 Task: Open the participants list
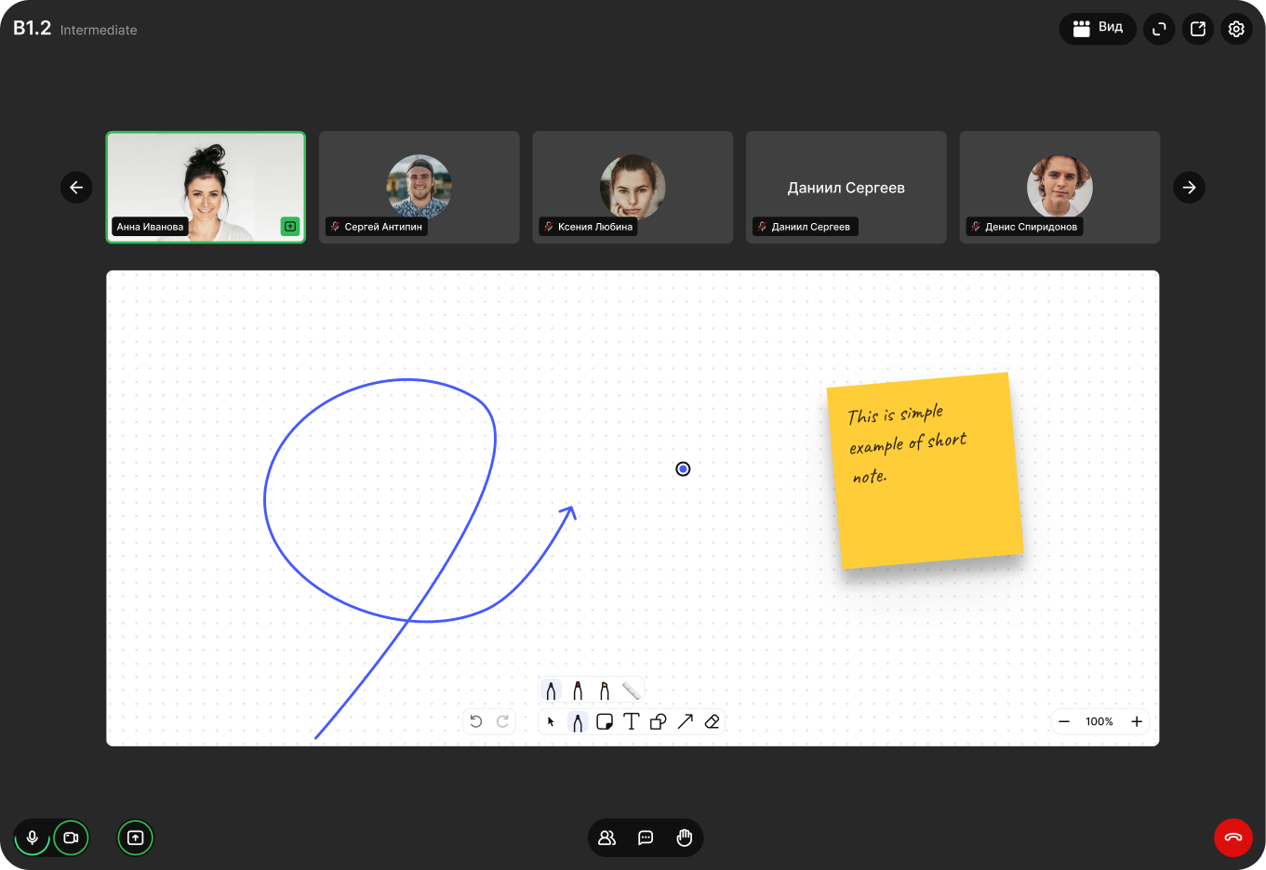607,837
